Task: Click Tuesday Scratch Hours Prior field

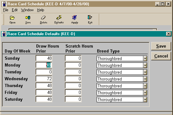Action: click(x=73, y=72)
